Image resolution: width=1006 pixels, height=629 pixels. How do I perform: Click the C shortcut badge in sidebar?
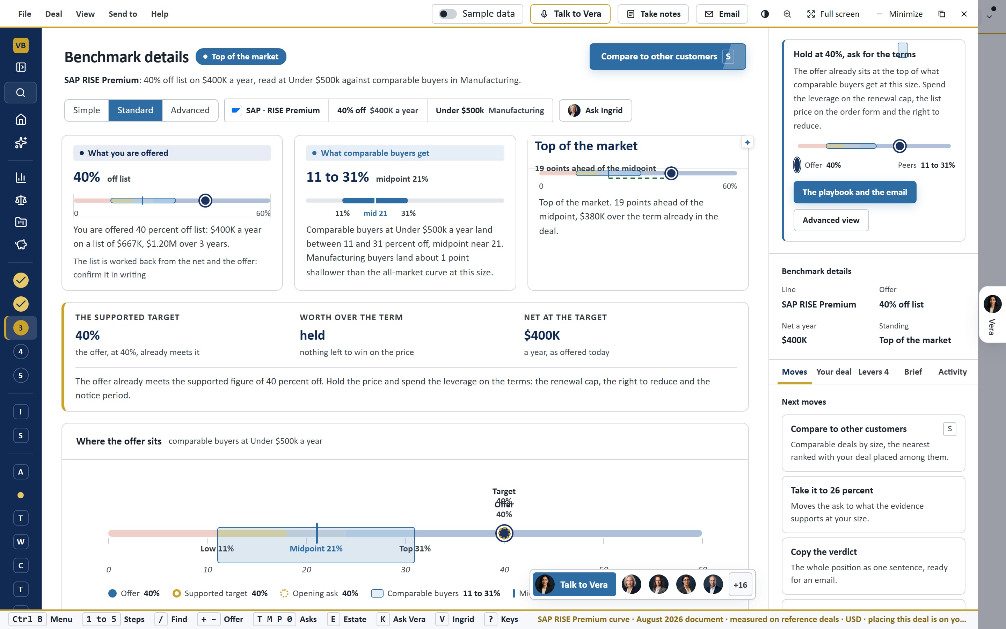click(x=20, y=565)
